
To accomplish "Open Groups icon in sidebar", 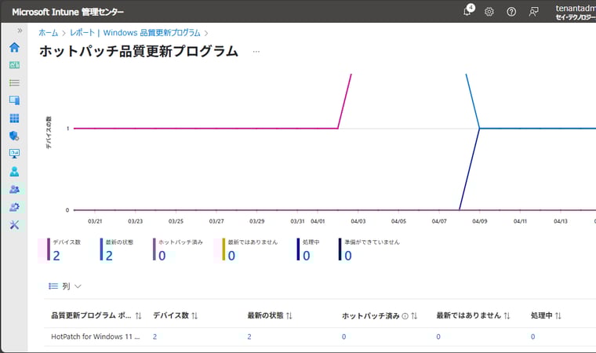I will [x=14, y=189].
